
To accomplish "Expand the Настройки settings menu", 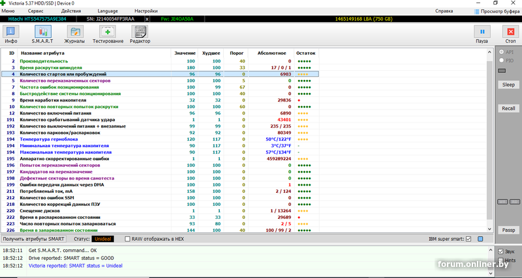I will [x=146, y=12].
